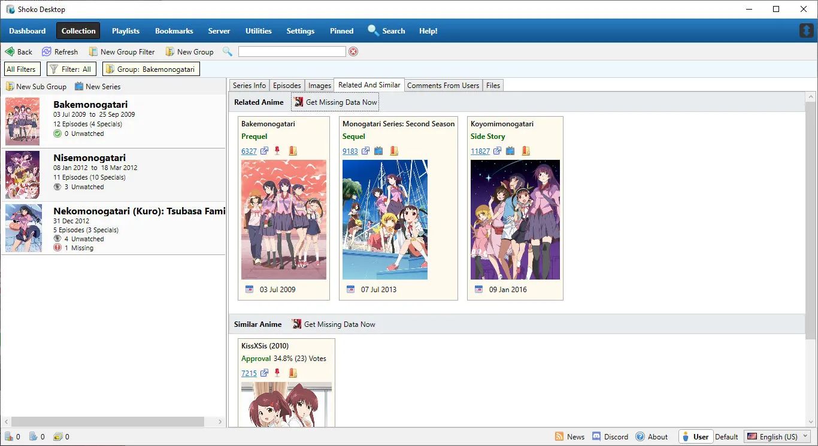Get Missing Data Now for Similar Anime
The width and height of the screenshot is (818, 446).
(x=334, y=324)
